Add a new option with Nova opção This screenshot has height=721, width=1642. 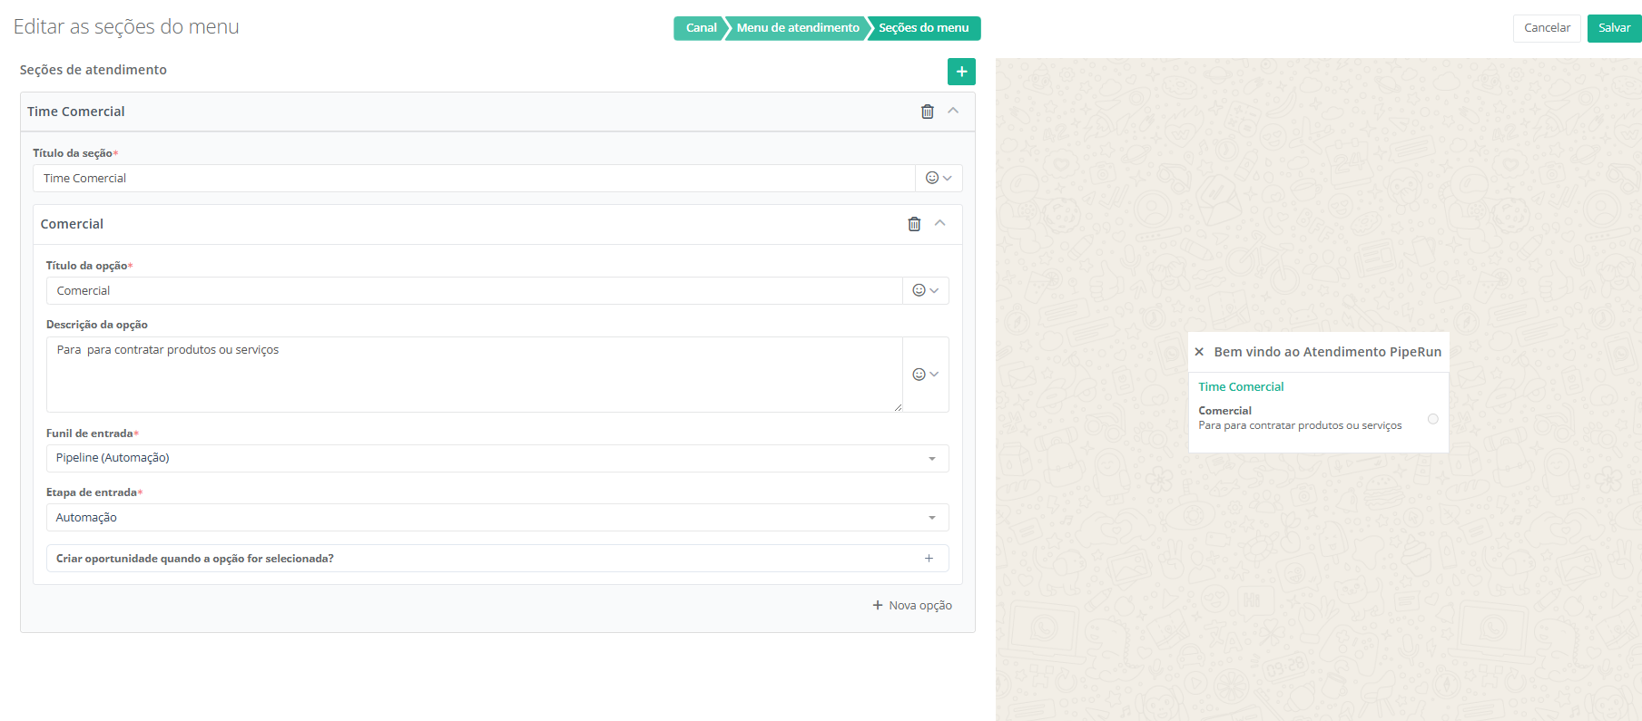point(912,606)
